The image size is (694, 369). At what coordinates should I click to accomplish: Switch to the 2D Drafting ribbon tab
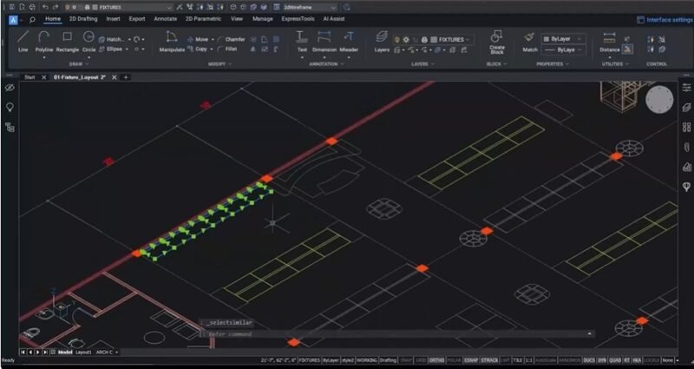point(83,19)
